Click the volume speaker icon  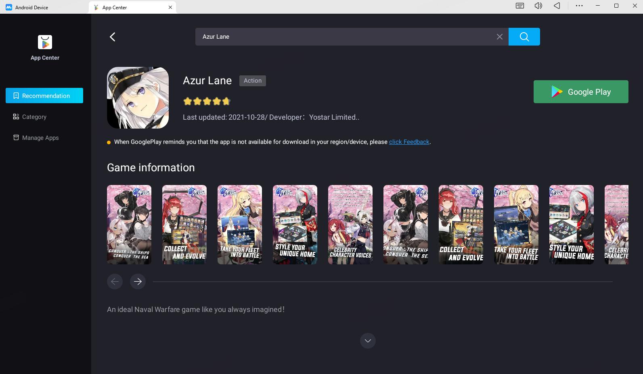(x=538, y=6)
